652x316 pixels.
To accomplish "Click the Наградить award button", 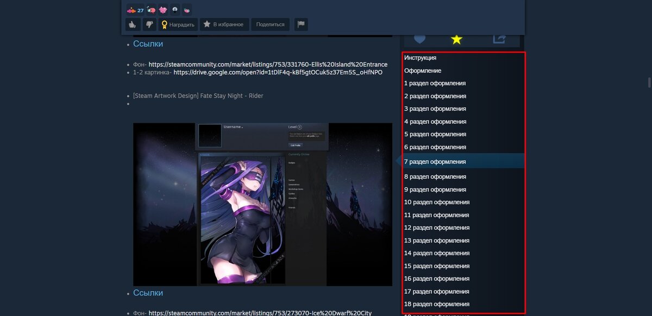I will [x=178, y=24].
